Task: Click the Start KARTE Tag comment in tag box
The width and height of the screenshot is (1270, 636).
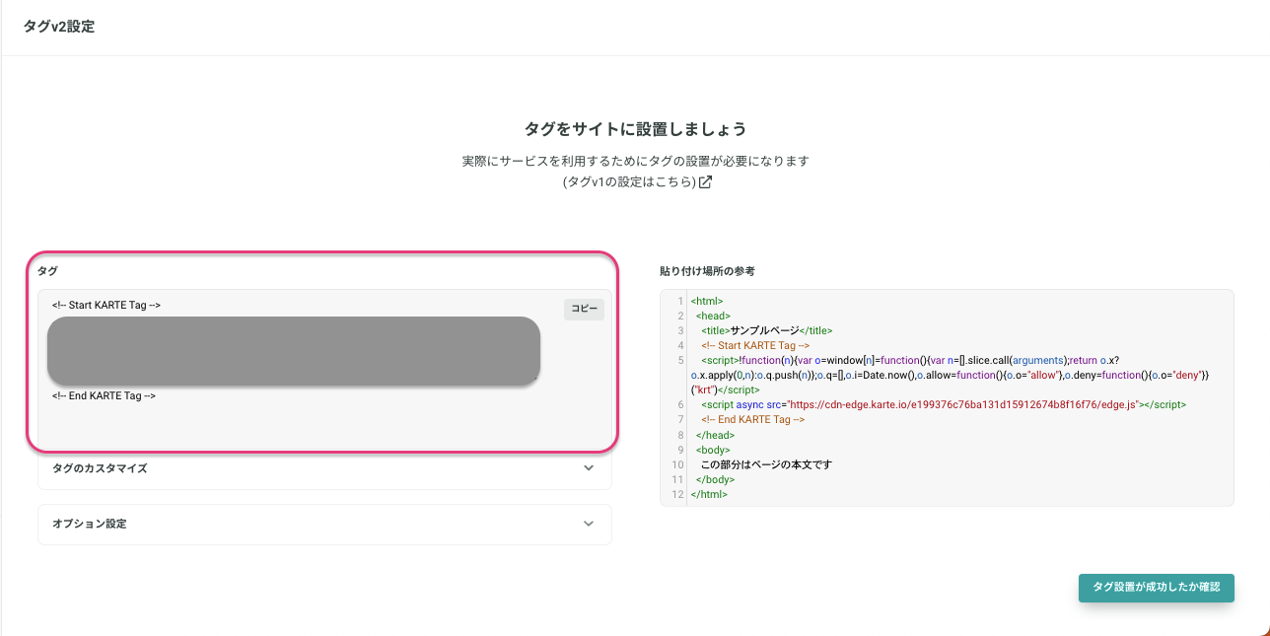Action: click(106, 306)
